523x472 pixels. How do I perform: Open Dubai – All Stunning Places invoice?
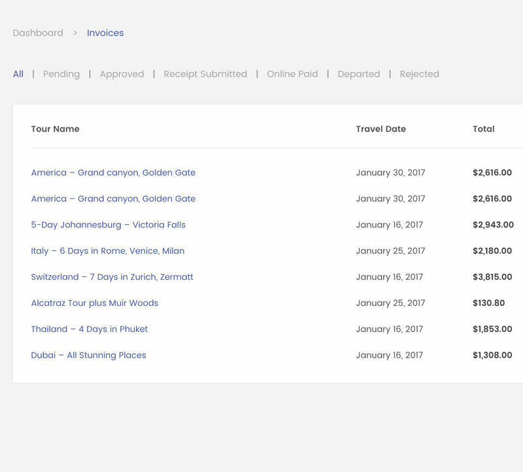coord(88,356)
